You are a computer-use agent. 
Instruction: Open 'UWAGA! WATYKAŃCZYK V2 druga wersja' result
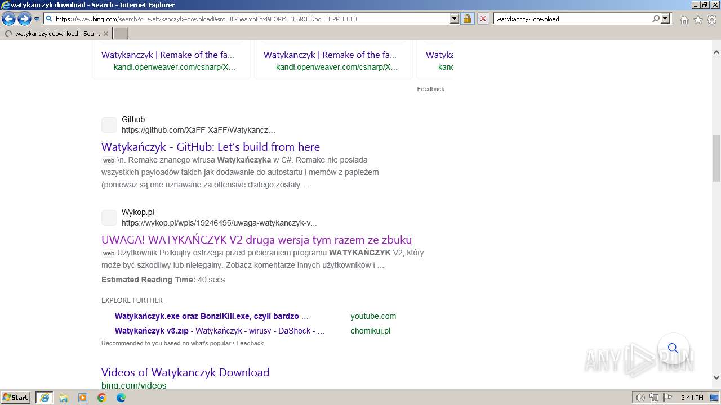pyautogui.click(x=256, y=240)
